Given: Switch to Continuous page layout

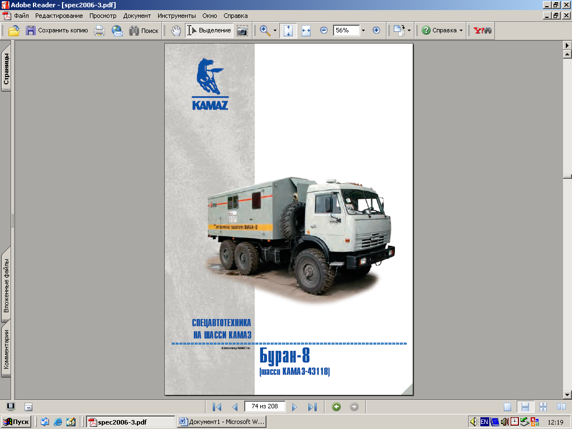Looking at the screenshot, I should point(525,407).
